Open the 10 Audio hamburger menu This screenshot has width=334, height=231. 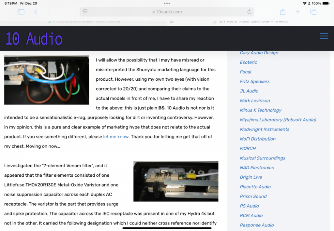[x=324, y=36]
